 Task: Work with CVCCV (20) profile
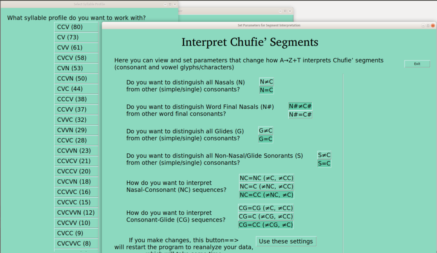point(76,171)
